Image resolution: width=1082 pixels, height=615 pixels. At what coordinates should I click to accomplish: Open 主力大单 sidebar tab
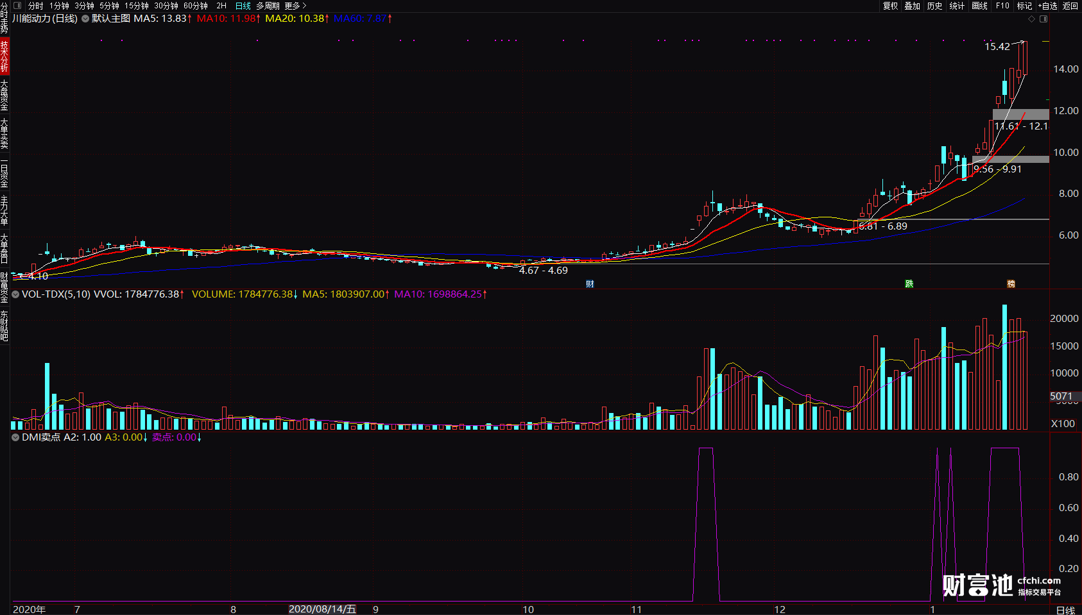pos(4,211)
